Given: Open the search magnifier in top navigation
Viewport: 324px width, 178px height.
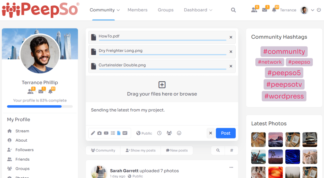Looking at the screenshot, I should 233,10.
